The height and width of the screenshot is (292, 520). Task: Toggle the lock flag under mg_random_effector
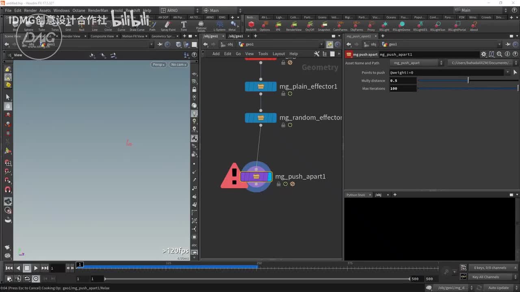click(283, 125)
